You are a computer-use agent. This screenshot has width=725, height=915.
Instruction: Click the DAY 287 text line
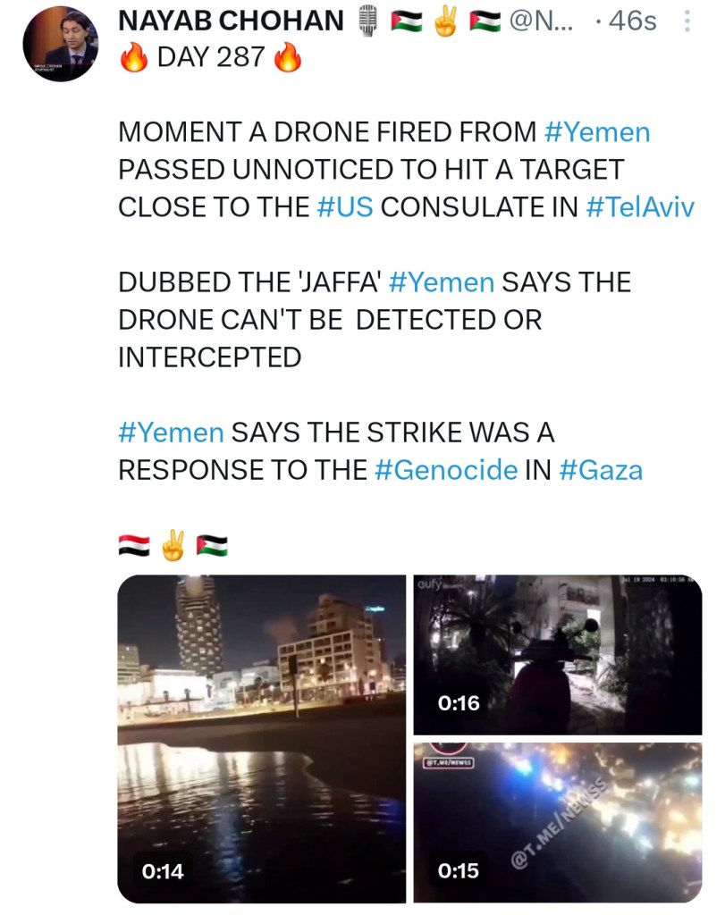point(210,58)
